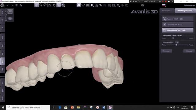The image size is (196, 110).
Task: Switch to the OG module tab
Action: click(x=2, y=45)
